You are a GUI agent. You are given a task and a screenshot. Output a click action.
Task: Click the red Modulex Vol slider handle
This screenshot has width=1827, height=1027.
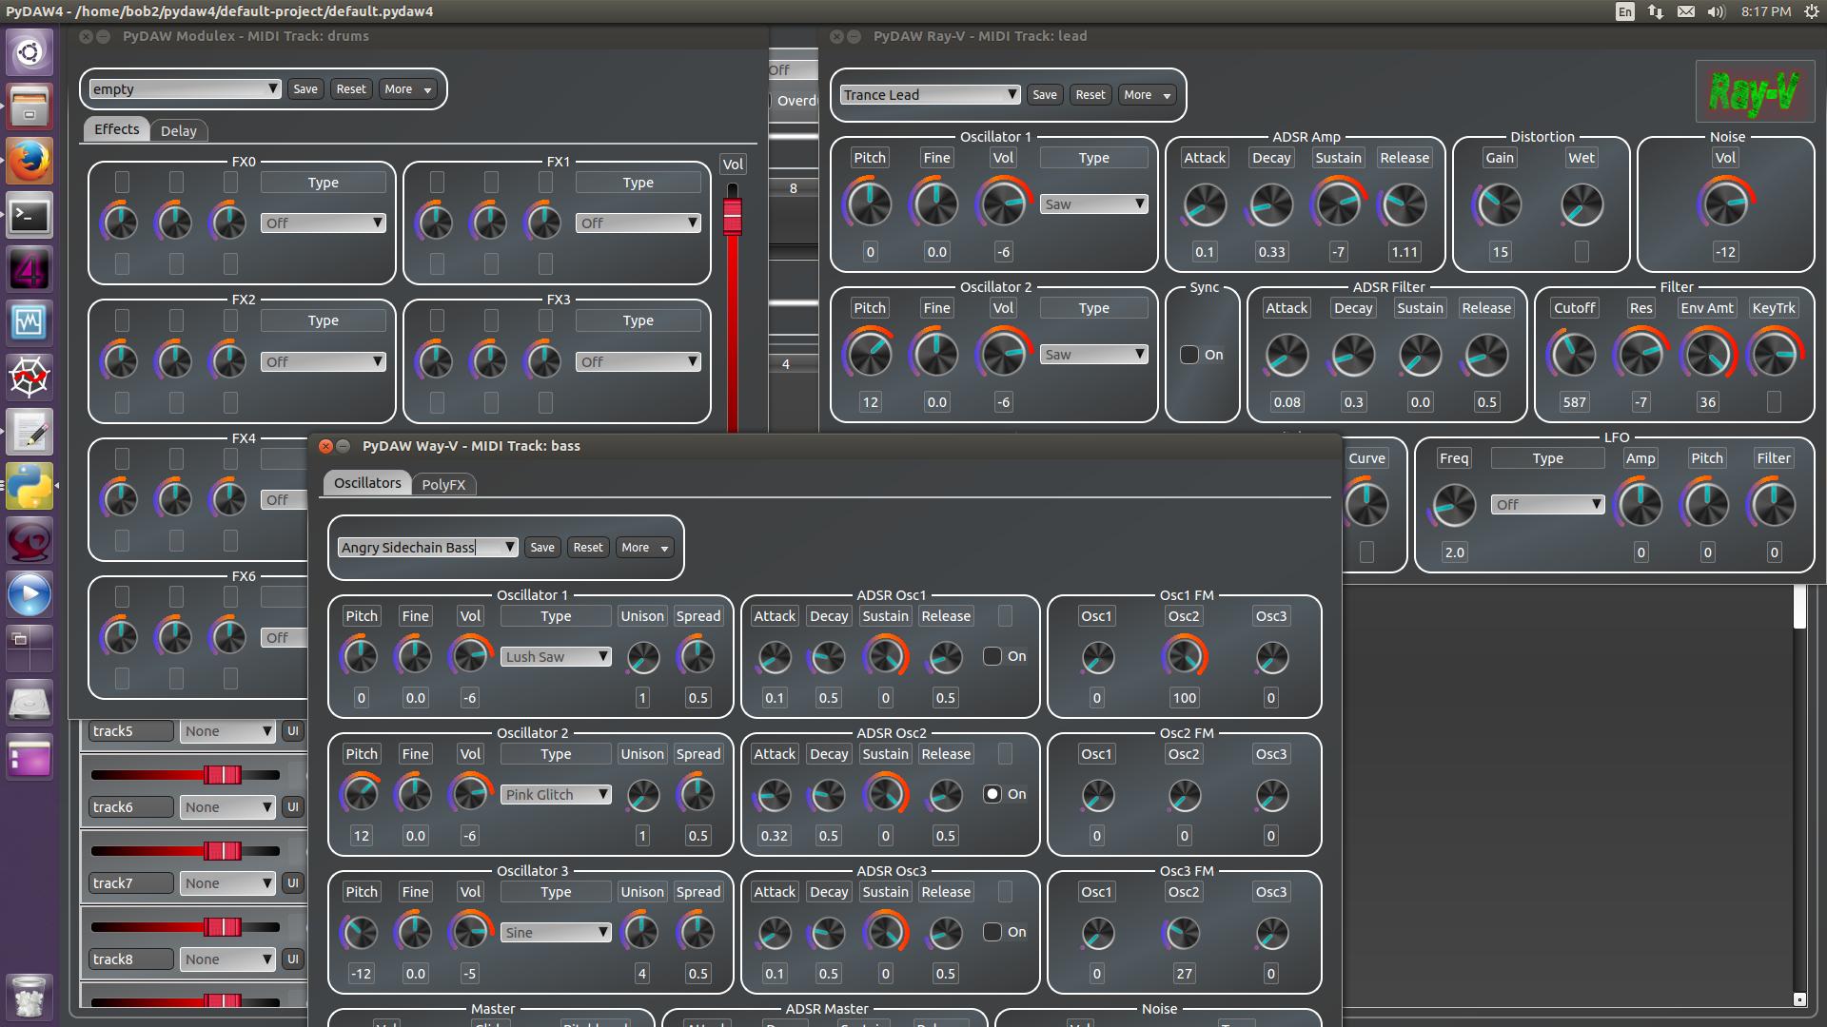(x=732, y=214)
